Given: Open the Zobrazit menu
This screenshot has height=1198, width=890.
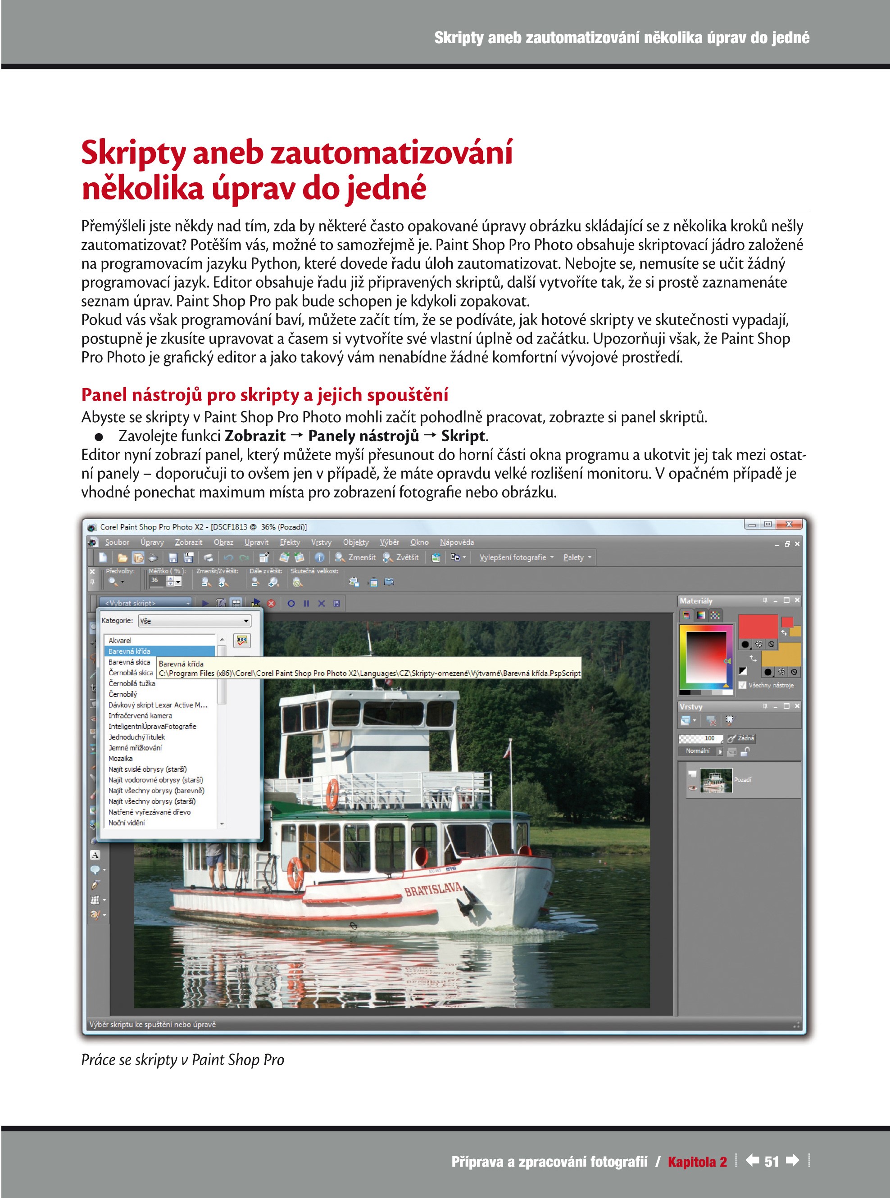Looking at the screenshot, I should tap(188, 542).
